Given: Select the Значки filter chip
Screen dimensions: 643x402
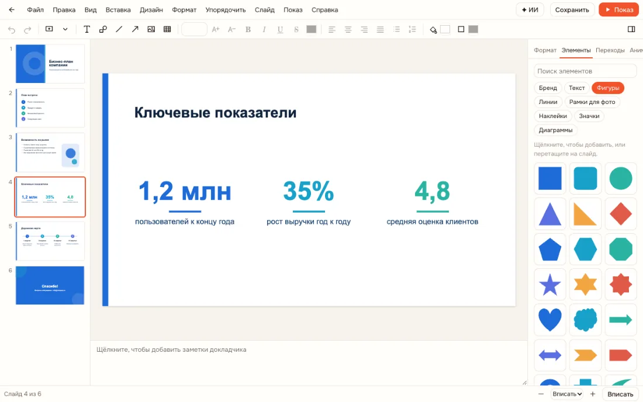Looking at the screenshot, I should (x=589, y=116).
